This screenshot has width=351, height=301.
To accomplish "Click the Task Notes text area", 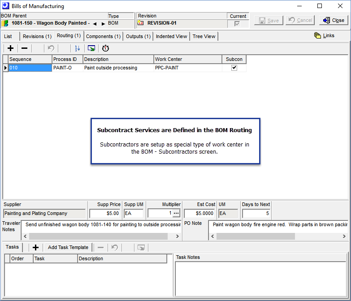I will coord(261,279).
